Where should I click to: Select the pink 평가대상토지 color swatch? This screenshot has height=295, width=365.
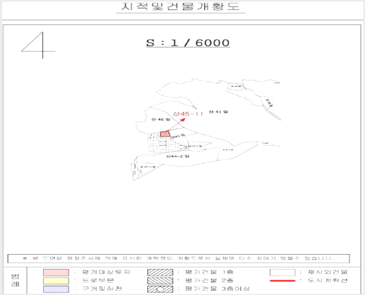[56, 272]
